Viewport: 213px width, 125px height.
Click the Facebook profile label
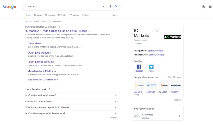click(x=139, y=71)
